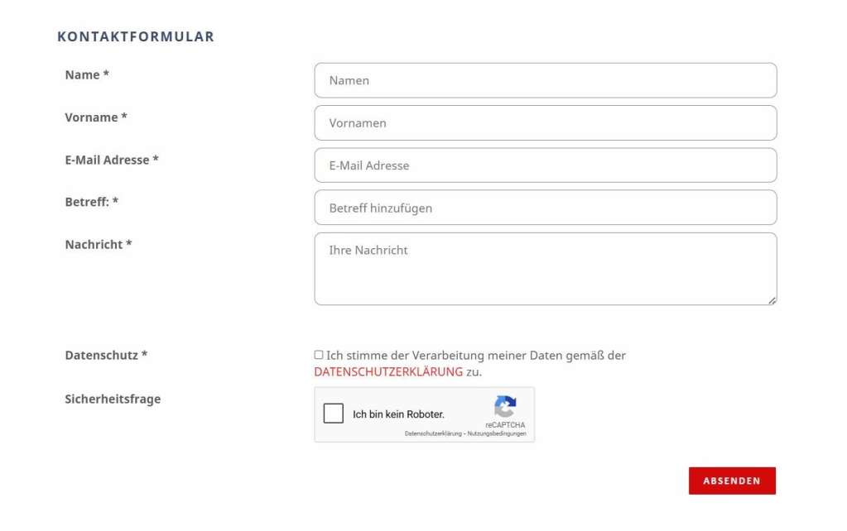Click the Name label

(86, 74)
